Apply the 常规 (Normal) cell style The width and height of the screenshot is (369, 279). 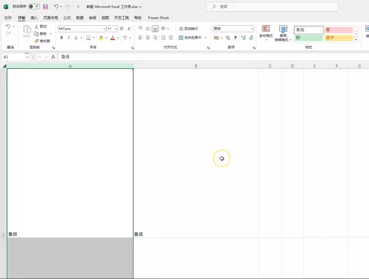[x=309, y=30]
